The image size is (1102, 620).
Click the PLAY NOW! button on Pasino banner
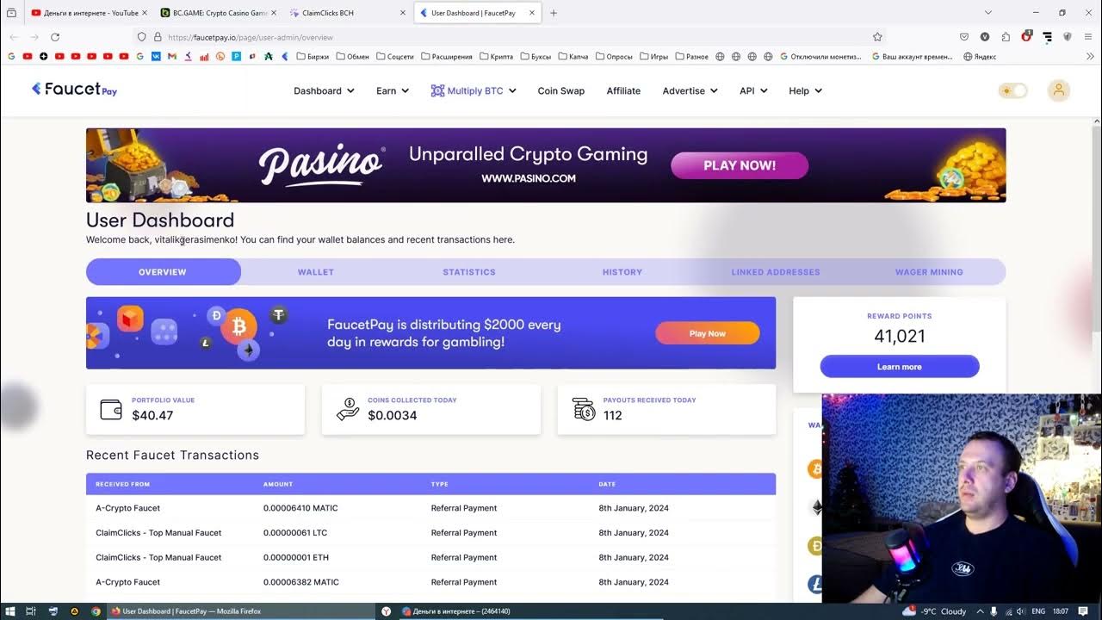click(740, 165)
